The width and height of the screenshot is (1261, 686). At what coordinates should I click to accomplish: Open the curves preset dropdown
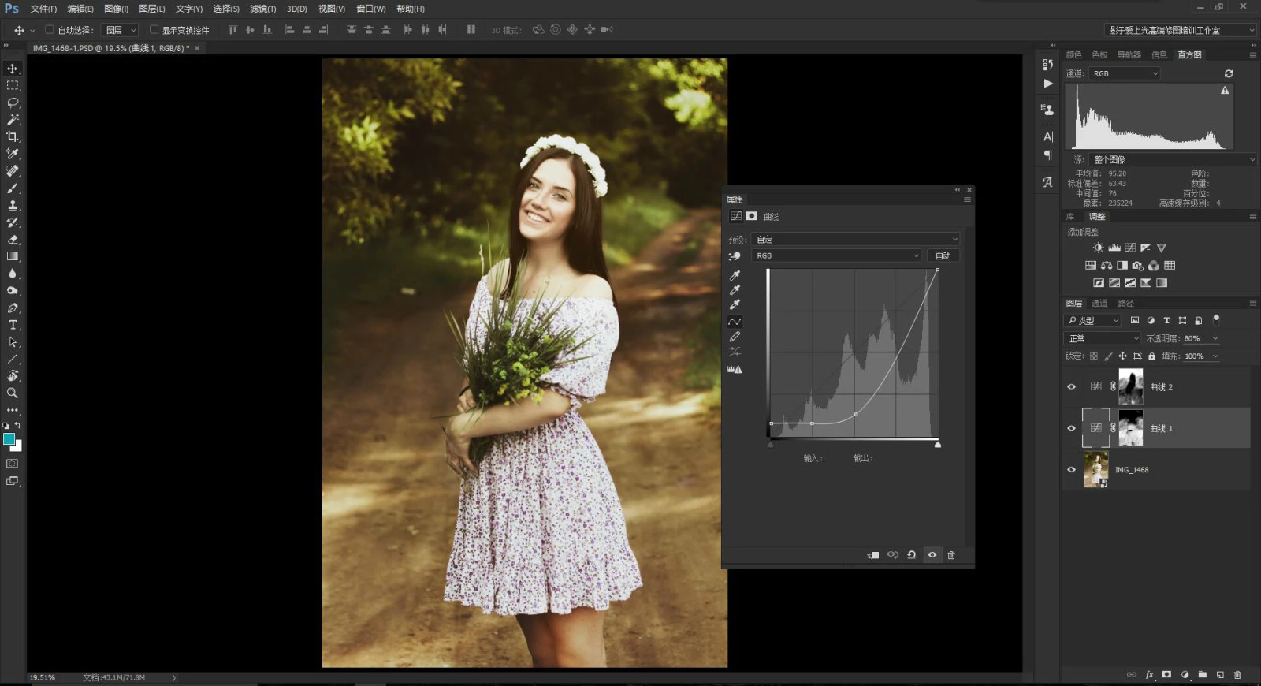point(856,239)
